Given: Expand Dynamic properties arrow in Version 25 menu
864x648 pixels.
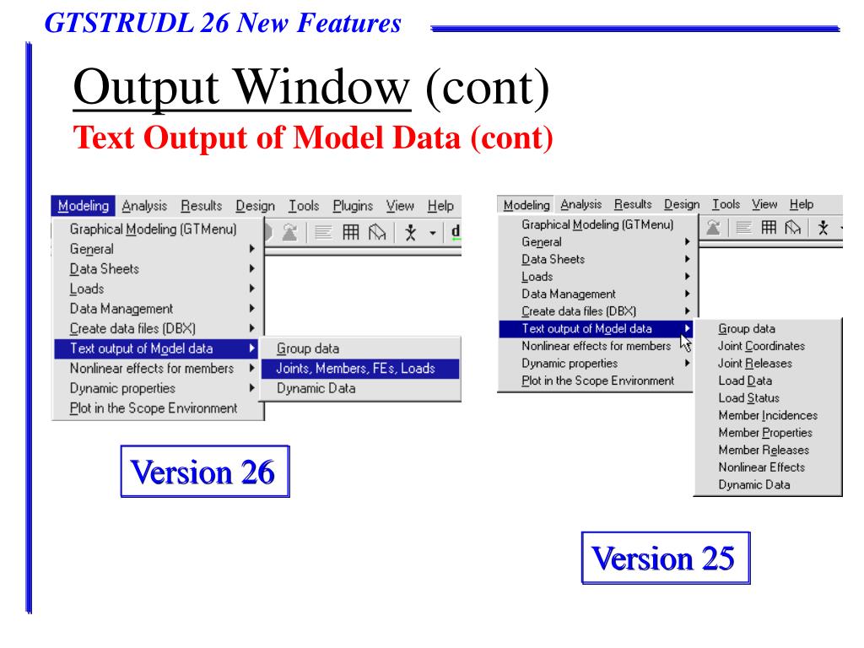Looking at the screenshot, I should coord(687,363).
